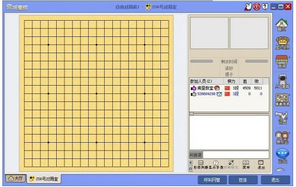
Task: Click the 3段 rank of 526684298
Action: click(235, 94)
